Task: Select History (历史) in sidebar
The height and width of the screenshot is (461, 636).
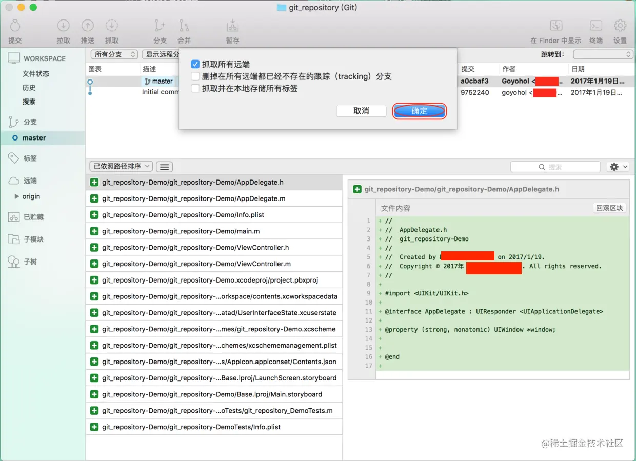Action: pos(29,88)
